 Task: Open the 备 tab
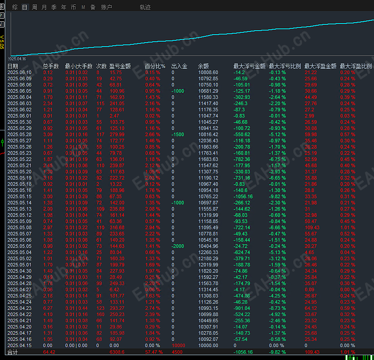[93, 7]
